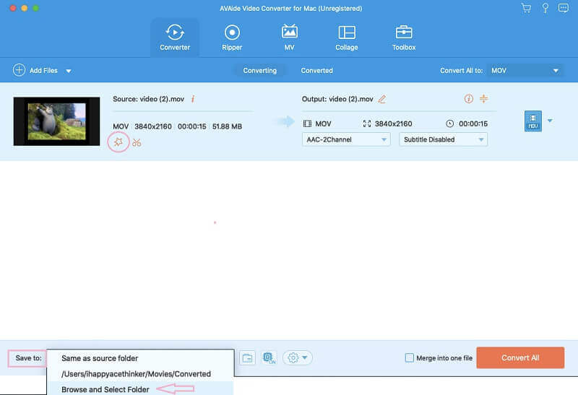Click the compress video icon beside output info
This screenshot has width=578, height=395.
(x=484, y=99)
